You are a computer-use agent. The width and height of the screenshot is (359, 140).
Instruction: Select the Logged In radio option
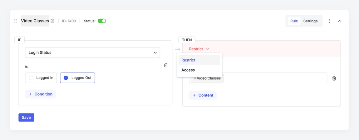click(41, 78)
